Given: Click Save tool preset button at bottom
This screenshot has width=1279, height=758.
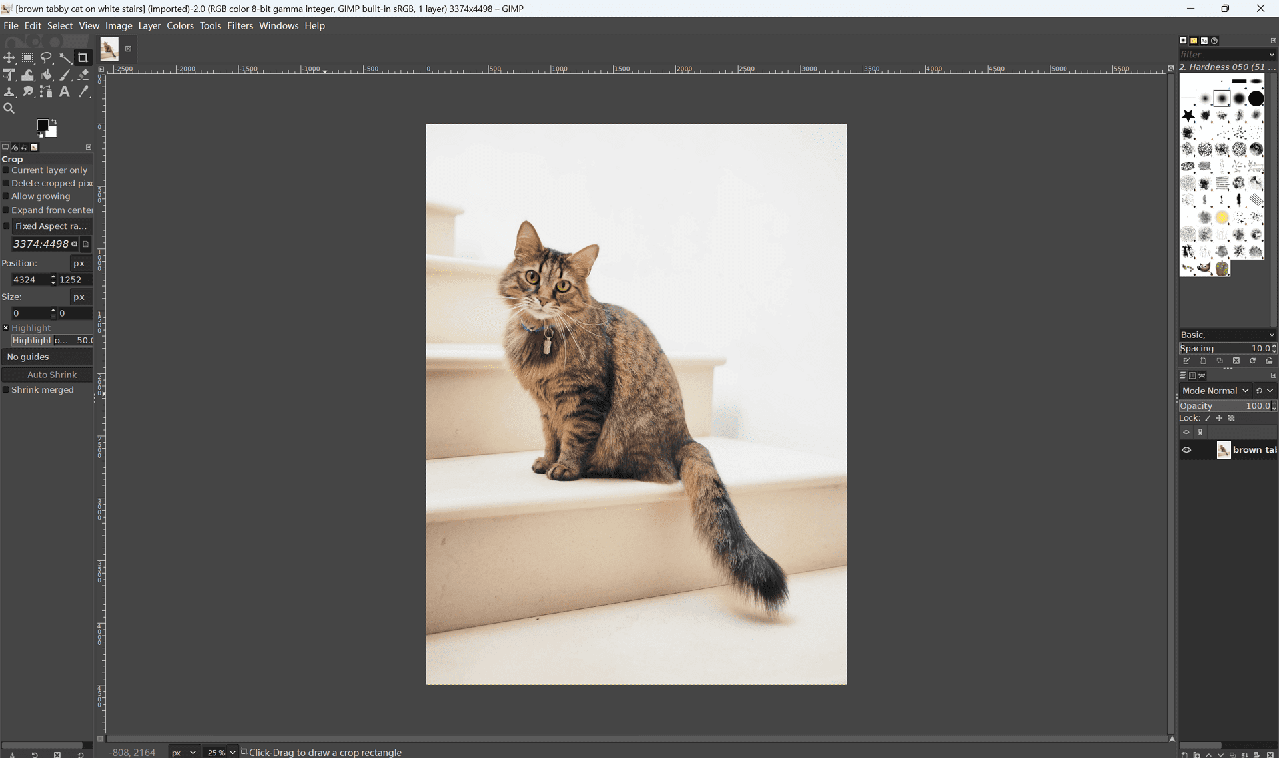Looking at the screenshot, I should (x=12, y=754).
